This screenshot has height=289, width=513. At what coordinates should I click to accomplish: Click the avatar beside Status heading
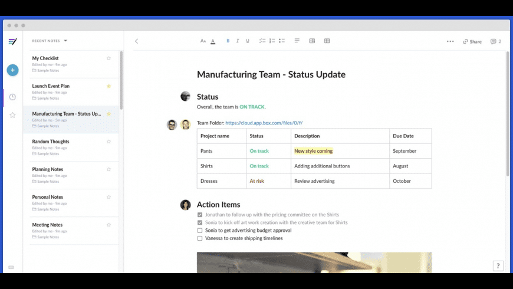coord(186,96)
